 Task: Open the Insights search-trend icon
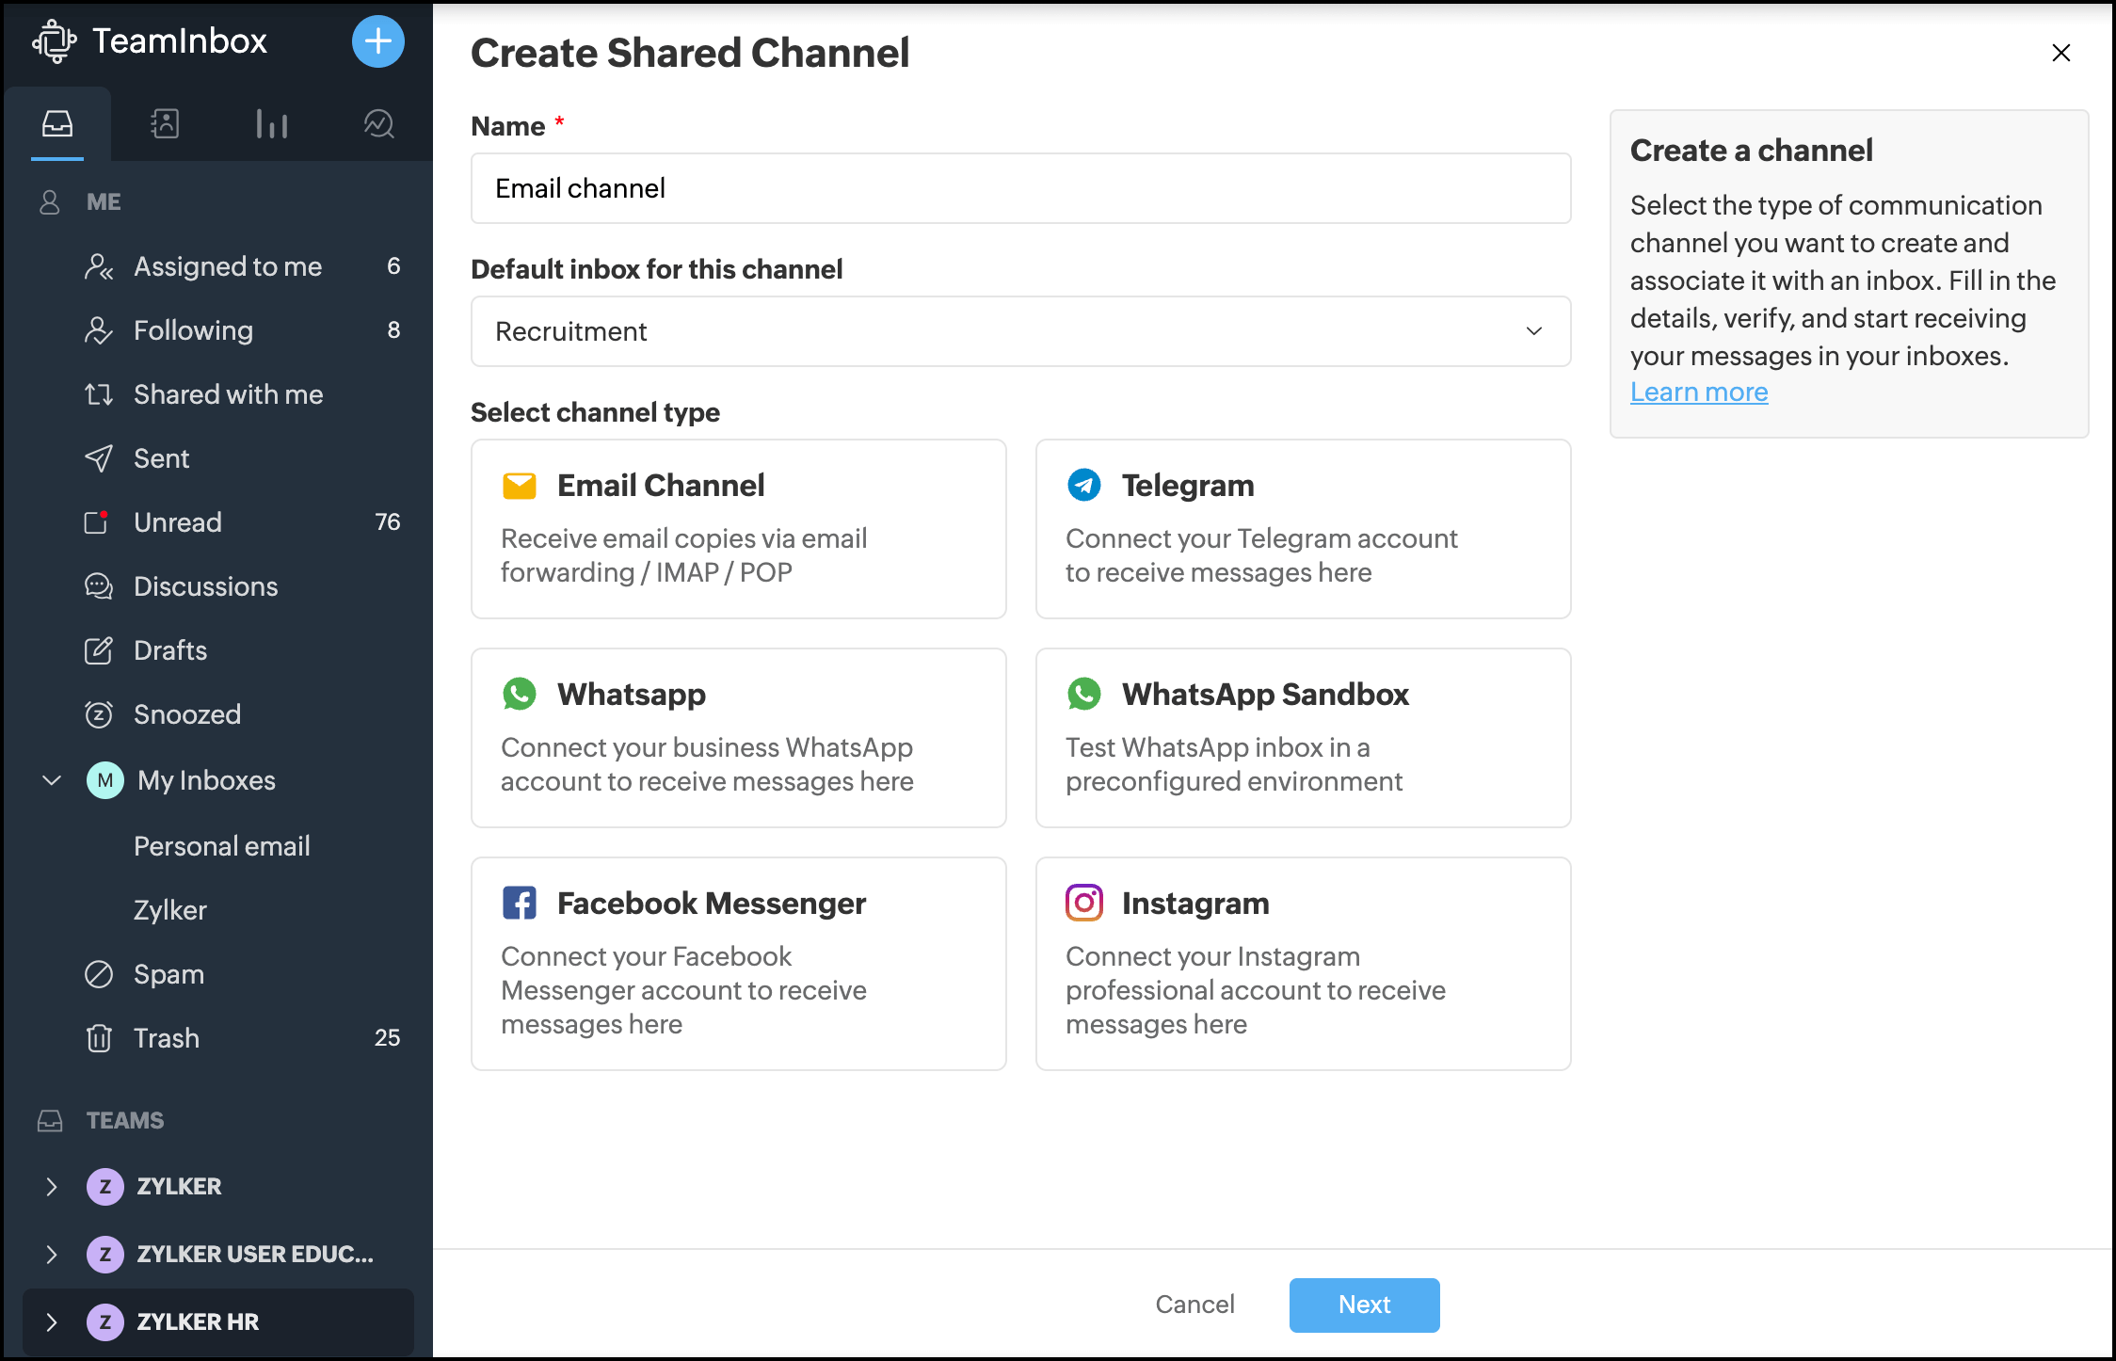tap(378, 123)
